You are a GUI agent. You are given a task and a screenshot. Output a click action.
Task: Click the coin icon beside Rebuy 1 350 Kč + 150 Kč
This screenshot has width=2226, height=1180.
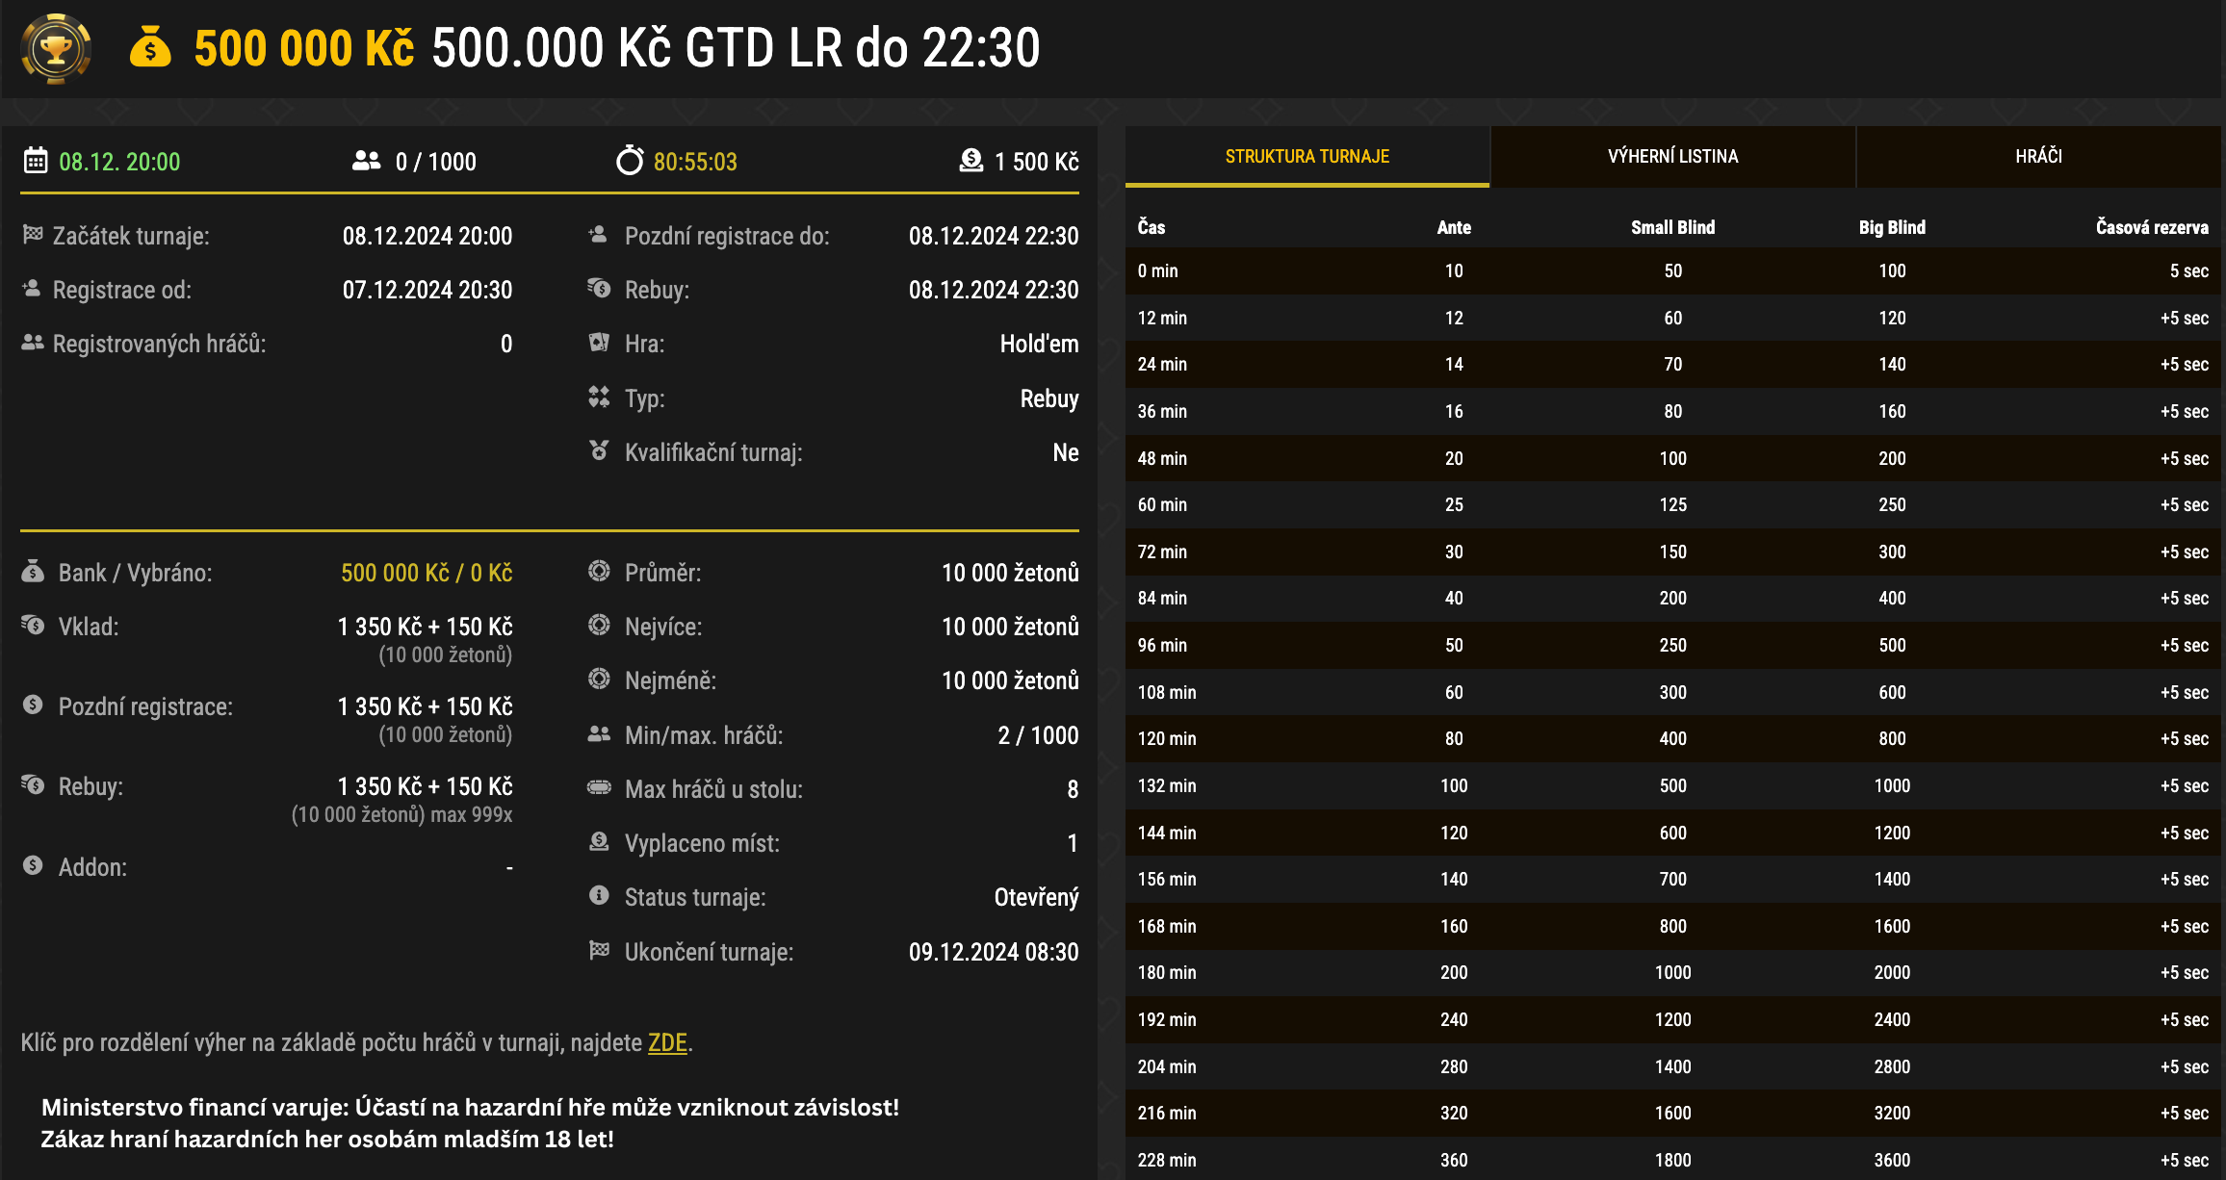(x=33, y=784)
